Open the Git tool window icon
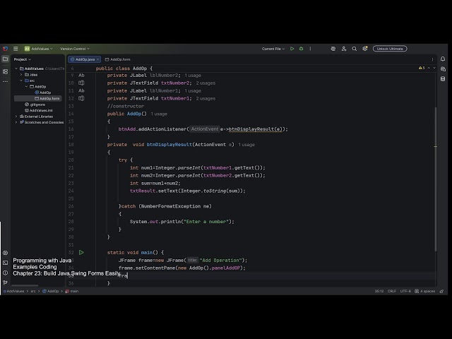The image size is (452, 339). [5, 282]
